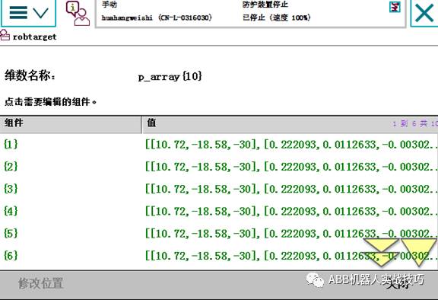Edit the value of component {1}

(290, 145)
